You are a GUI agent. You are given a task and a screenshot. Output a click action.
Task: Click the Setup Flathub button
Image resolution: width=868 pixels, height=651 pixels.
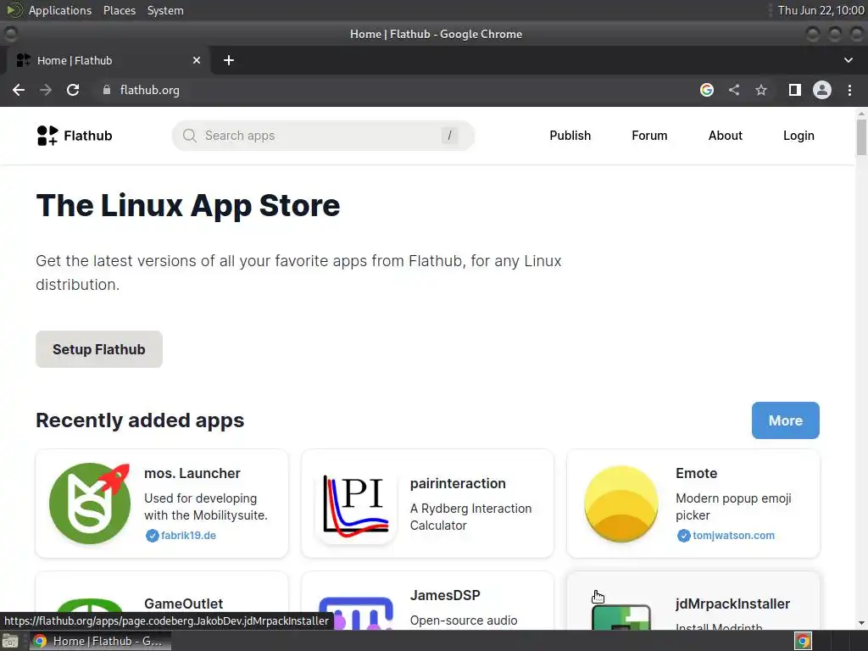pos(99,349)
